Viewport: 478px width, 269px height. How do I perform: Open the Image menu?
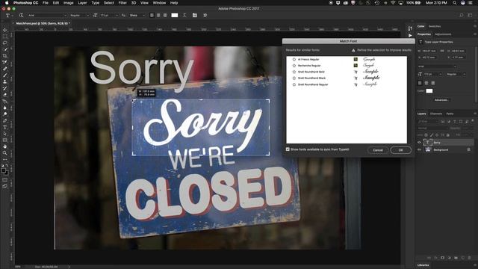click(x=68, y=3)
